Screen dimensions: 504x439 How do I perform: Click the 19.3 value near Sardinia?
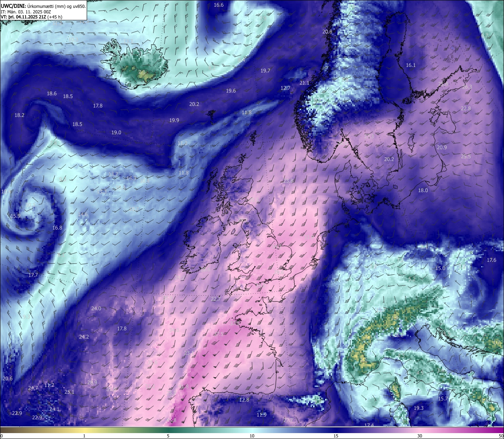pyautogui.click(x=419, y=408)
